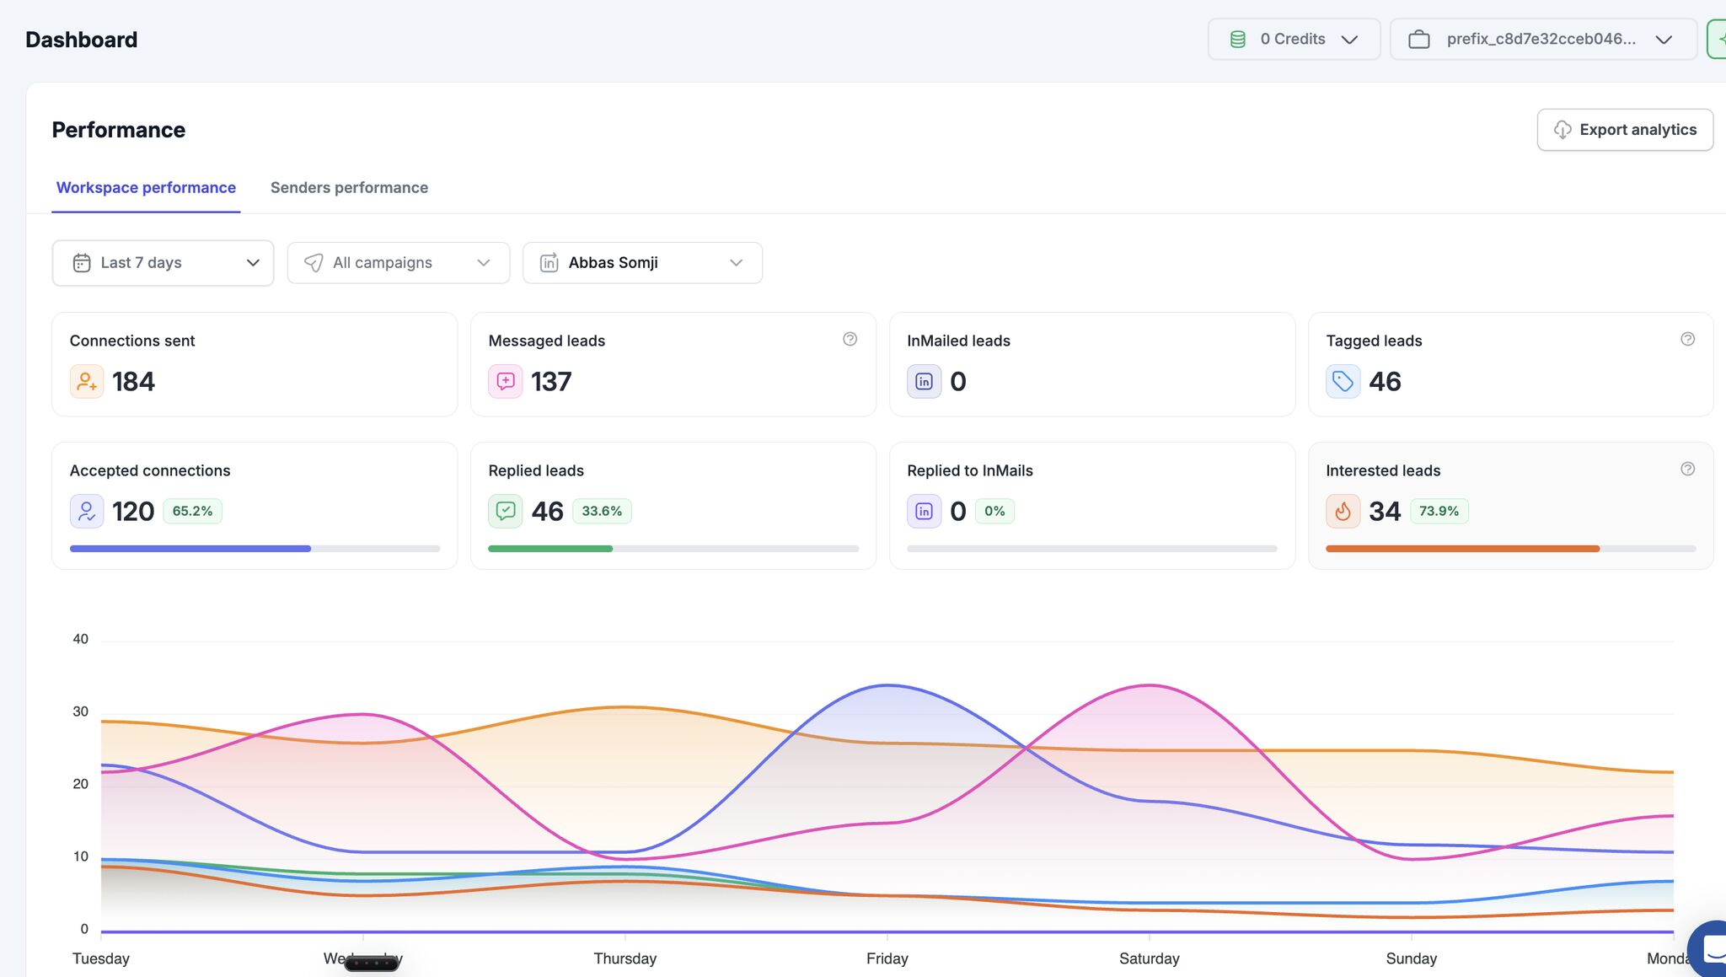Click the workspace briefcase icon
Screen dimensions: 1726x977
pyautogui.click(x=1419, y=40)
